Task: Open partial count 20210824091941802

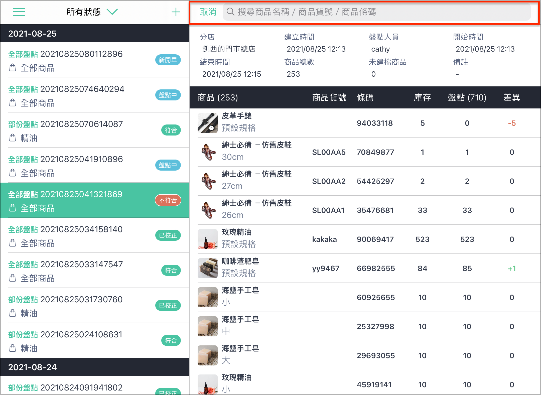Action: coord(95,386)
